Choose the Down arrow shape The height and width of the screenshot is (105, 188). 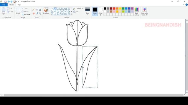(x=52, y=14)
